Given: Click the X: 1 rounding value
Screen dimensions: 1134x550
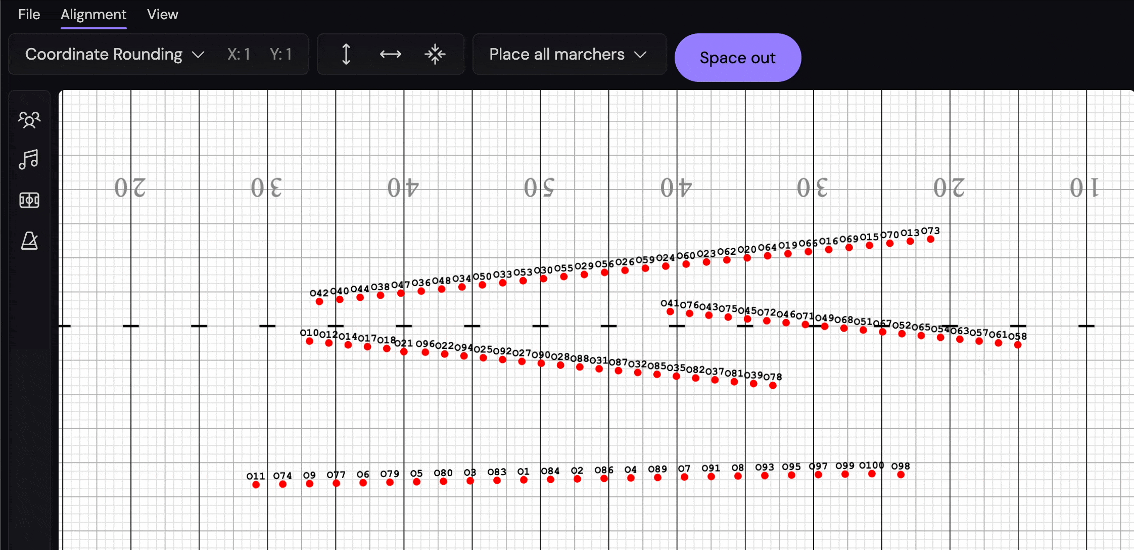Looking at the screenshot, I should click(x=239, y=54).
